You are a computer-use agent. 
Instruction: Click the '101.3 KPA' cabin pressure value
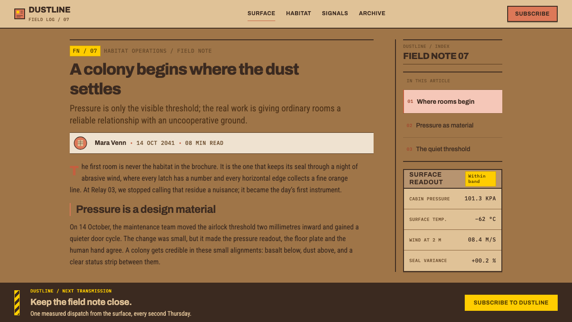480,199
